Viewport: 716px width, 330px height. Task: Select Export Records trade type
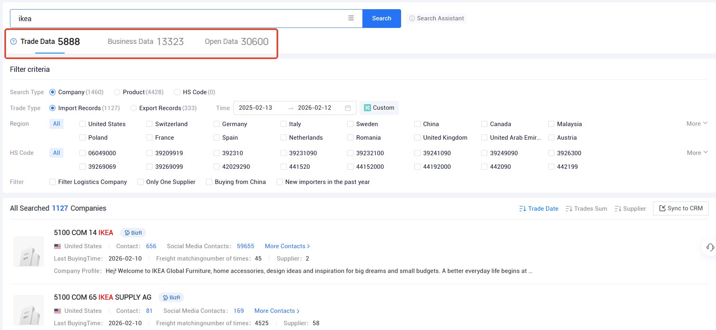point(133,108)
